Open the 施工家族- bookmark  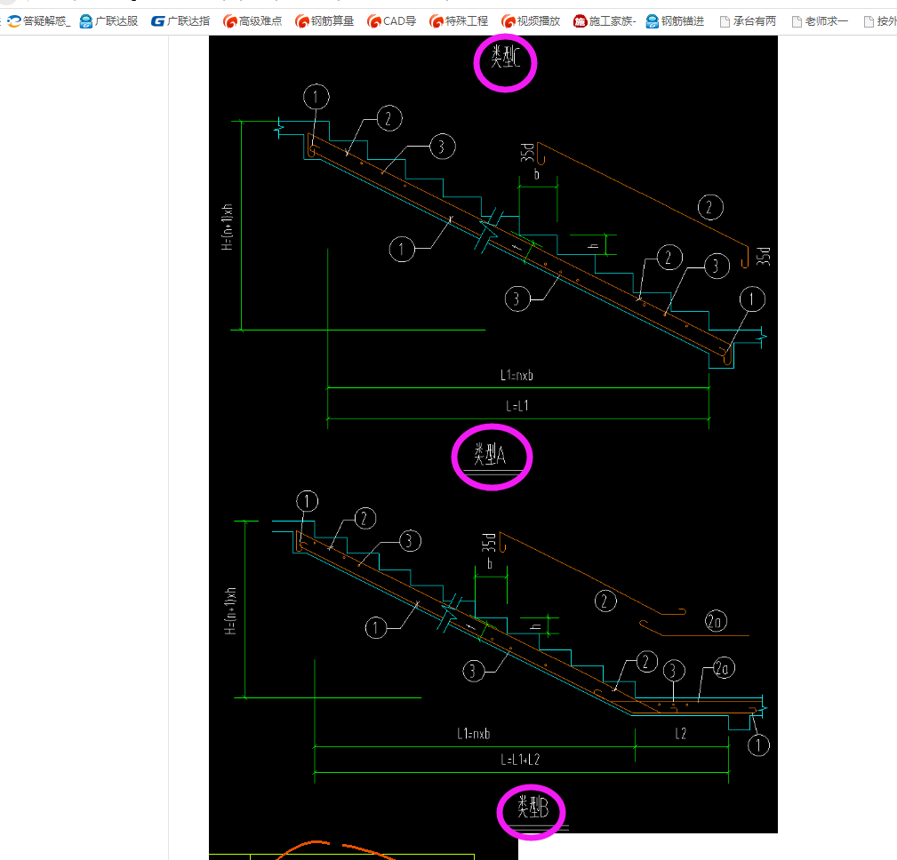[605, 21]
